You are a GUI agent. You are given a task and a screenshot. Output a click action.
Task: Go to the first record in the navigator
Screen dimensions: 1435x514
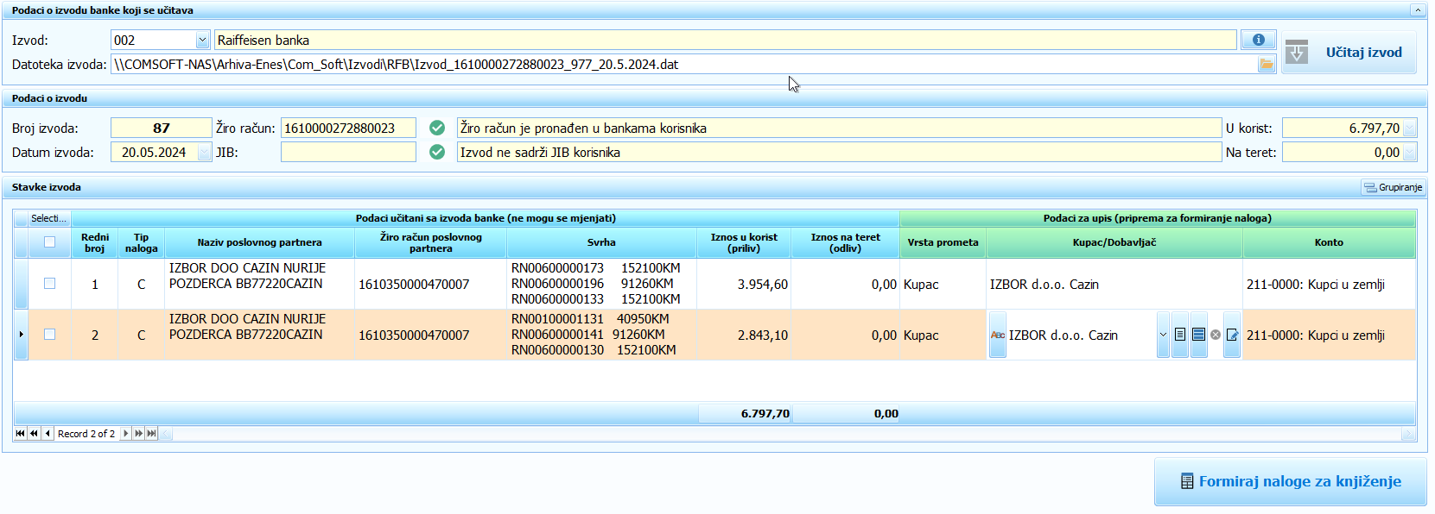point(20,434)
